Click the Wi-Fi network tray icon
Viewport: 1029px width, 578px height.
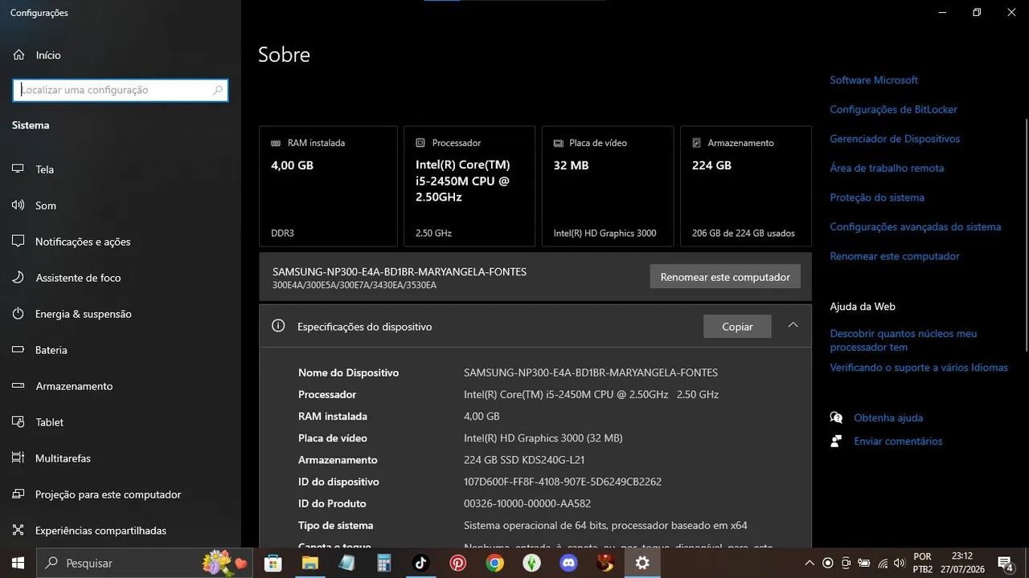point(883,564)
